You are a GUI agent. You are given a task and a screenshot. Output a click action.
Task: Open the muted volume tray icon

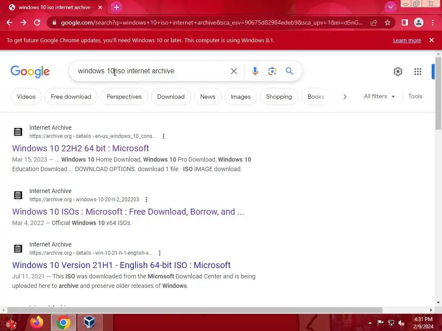402,323
